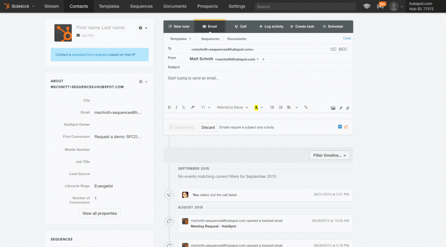Open the Sidekick logo dropdown menu
Image resolution: width=446 pixels, height=247 pixels.
pos(19,6)
